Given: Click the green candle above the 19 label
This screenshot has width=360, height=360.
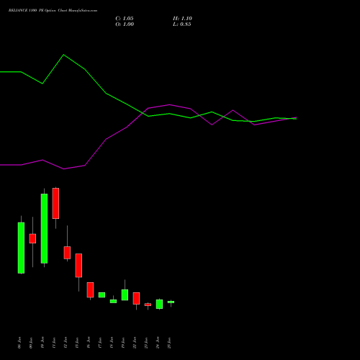Looking at the screenshot, I should coord(125,295).
